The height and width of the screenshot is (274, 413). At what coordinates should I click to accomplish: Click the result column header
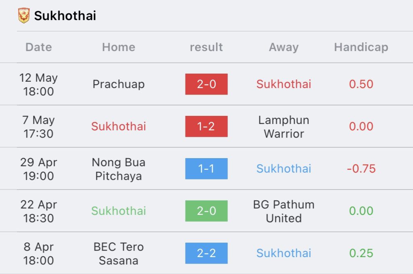tap(206, 47)
